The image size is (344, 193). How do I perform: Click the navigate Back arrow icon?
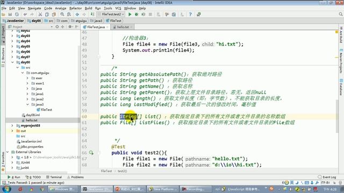pos(77,14)
